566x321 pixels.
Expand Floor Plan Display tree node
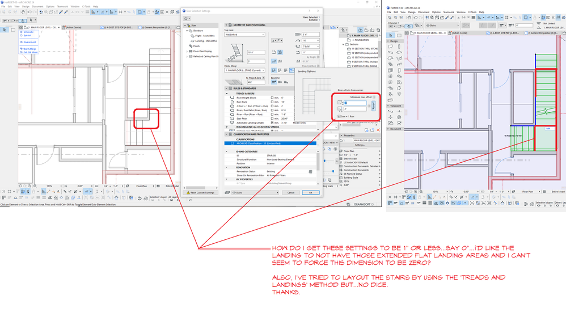point(187,51)
